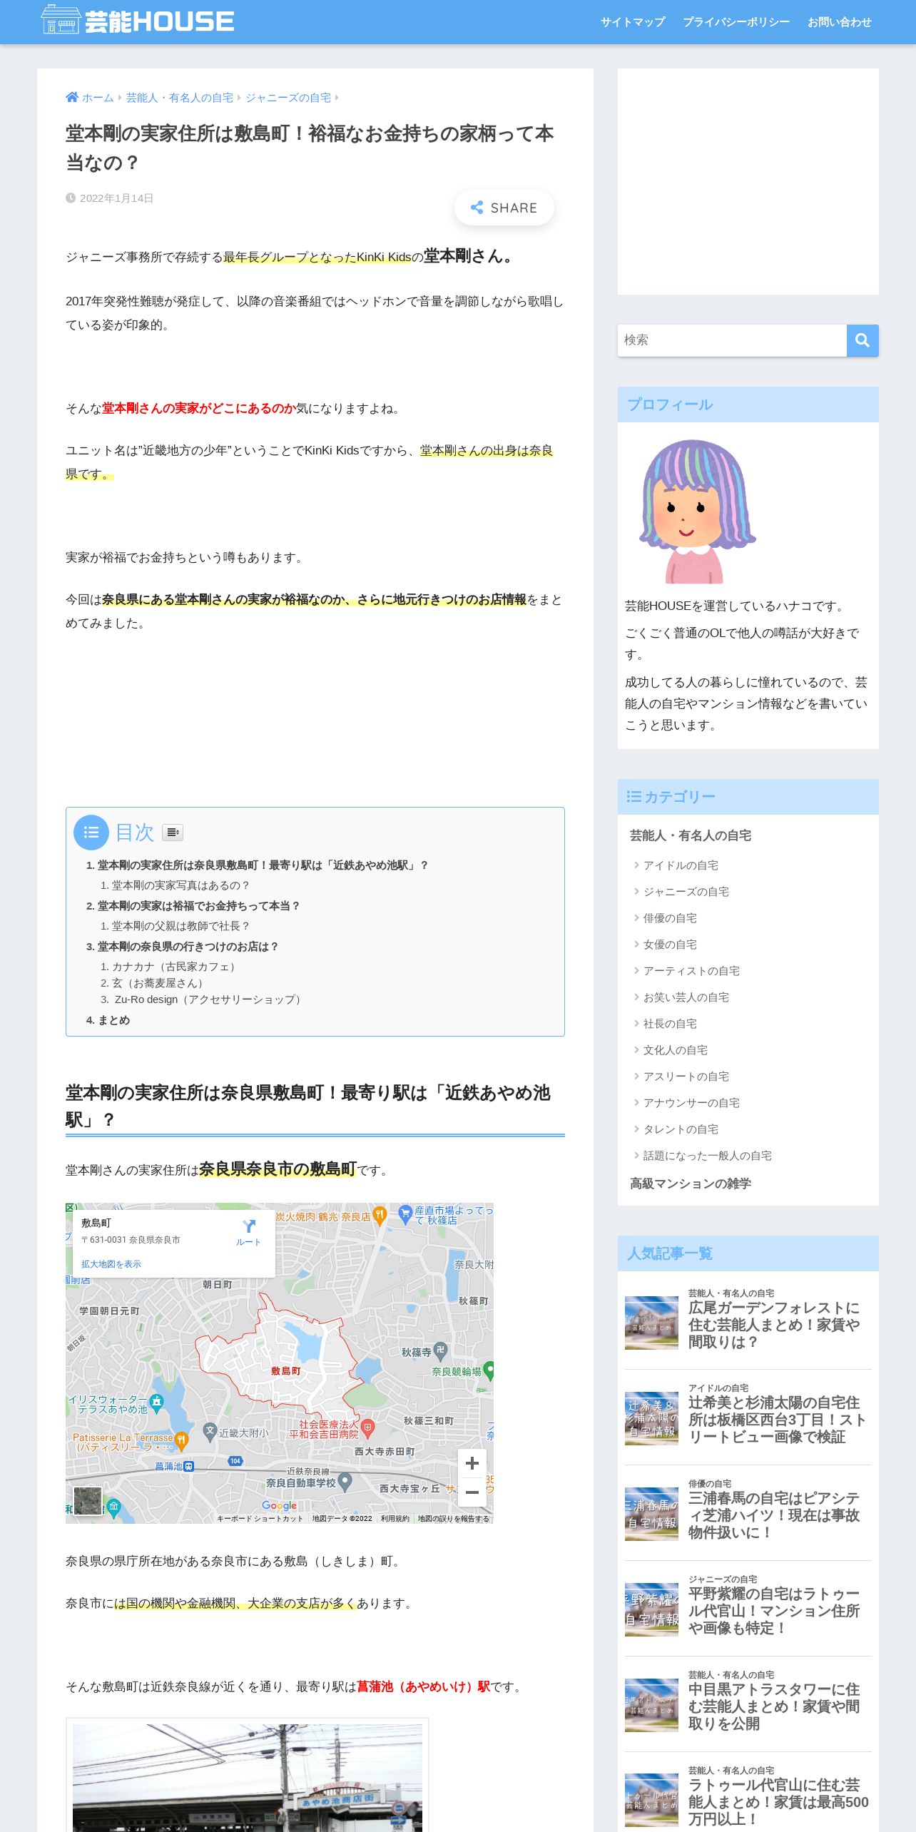Click the 菖蒲池 station icon on map
Screen dimensions: 916x1832
click(x=188, y=1467)
